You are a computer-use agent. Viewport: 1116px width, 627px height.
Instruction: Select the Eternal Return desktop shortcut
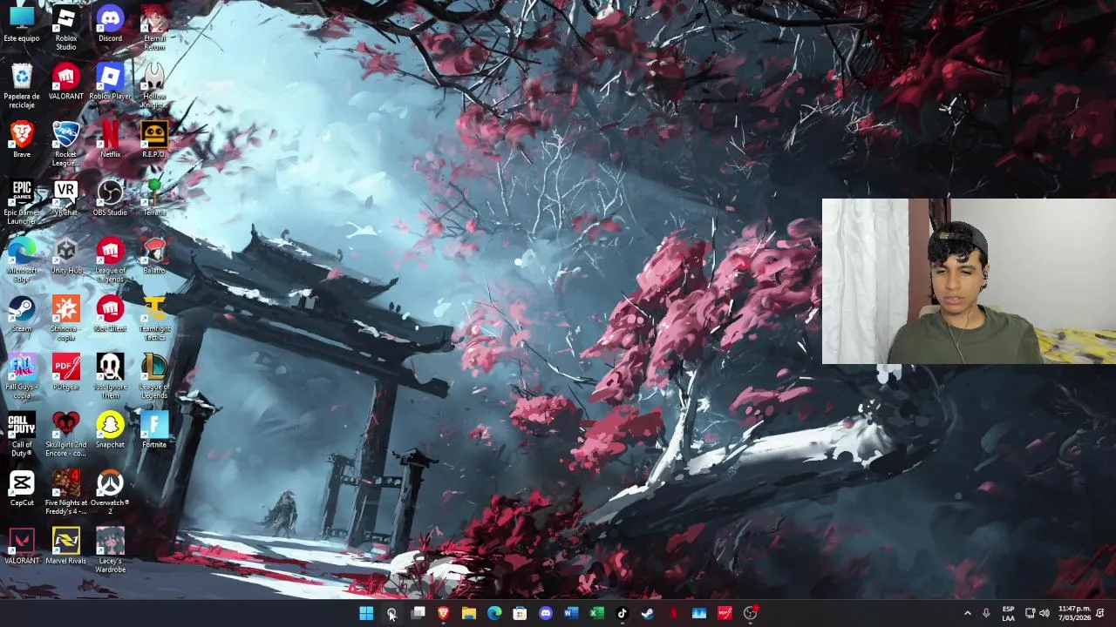[x=154, y=28]
